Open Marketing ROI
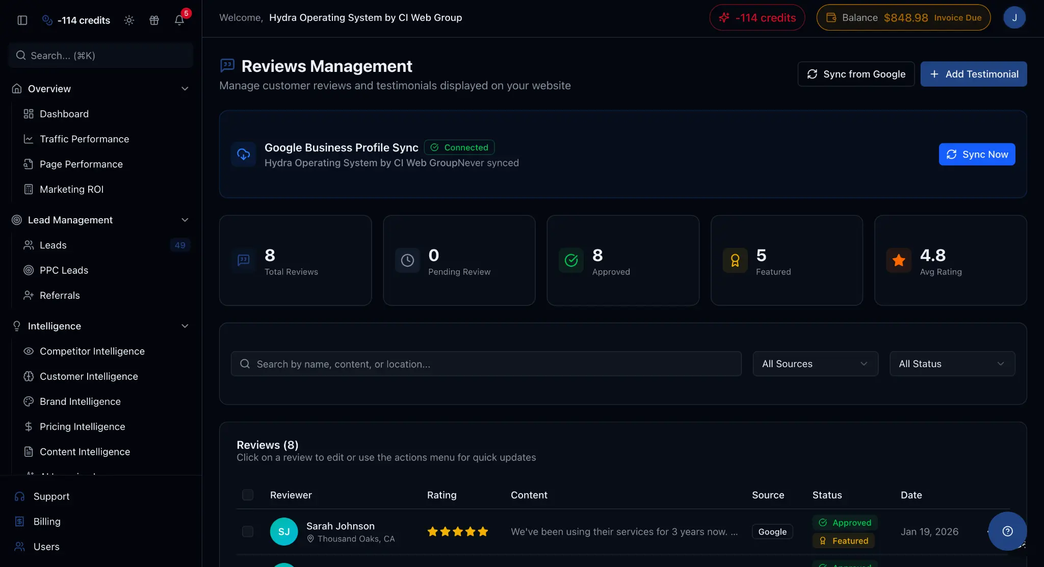 pyautogui.click(x=64, y=189)
